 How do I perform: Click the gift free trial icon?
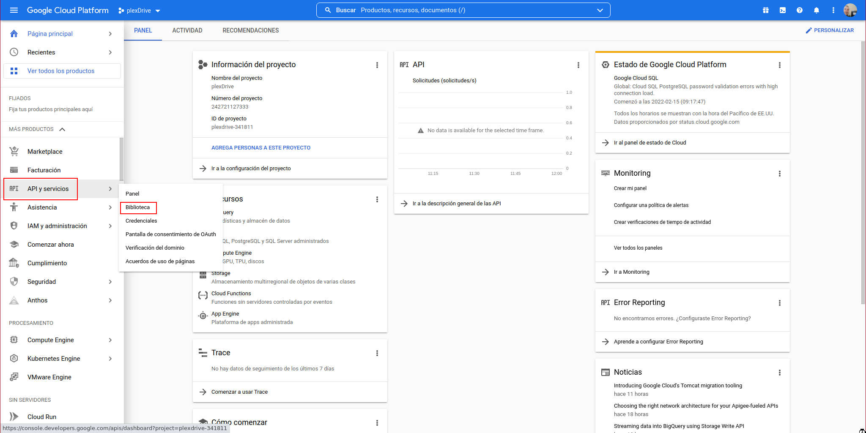pos(766,10)
